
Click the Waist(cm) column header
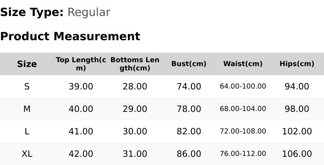243,64
